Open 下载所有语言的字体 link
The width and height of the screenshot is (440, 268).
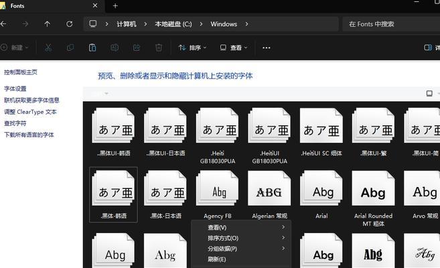point(29,135)
